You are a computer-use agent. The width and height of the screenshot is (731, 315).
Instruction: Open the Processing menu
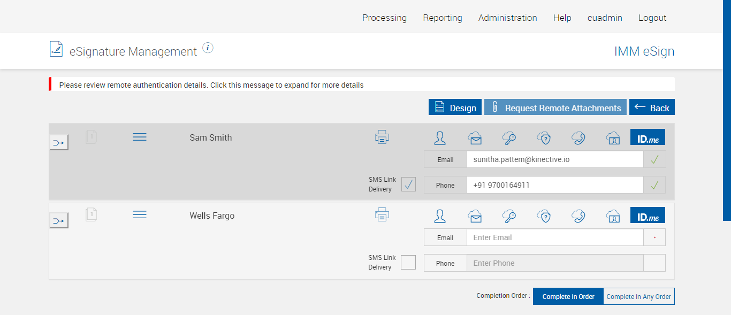point(384,18)
